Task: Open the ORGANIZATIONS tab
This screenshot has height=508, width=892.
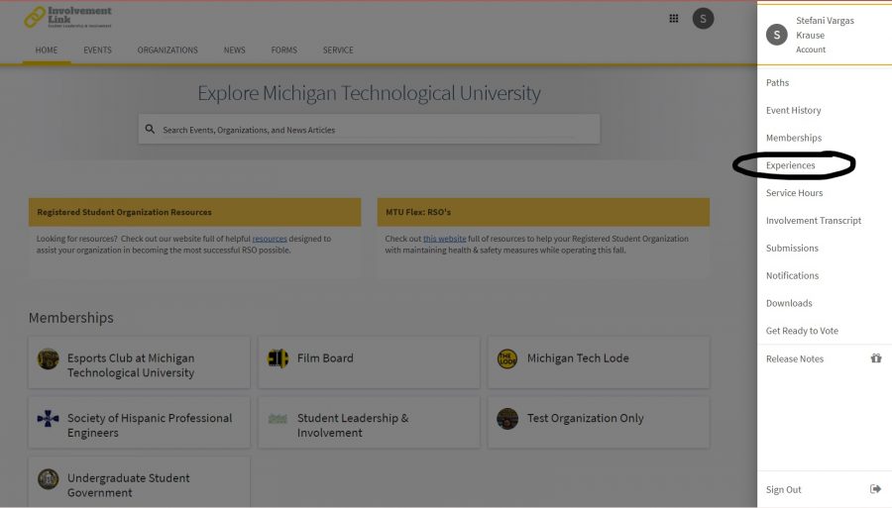Action: [x=167, y=50]
